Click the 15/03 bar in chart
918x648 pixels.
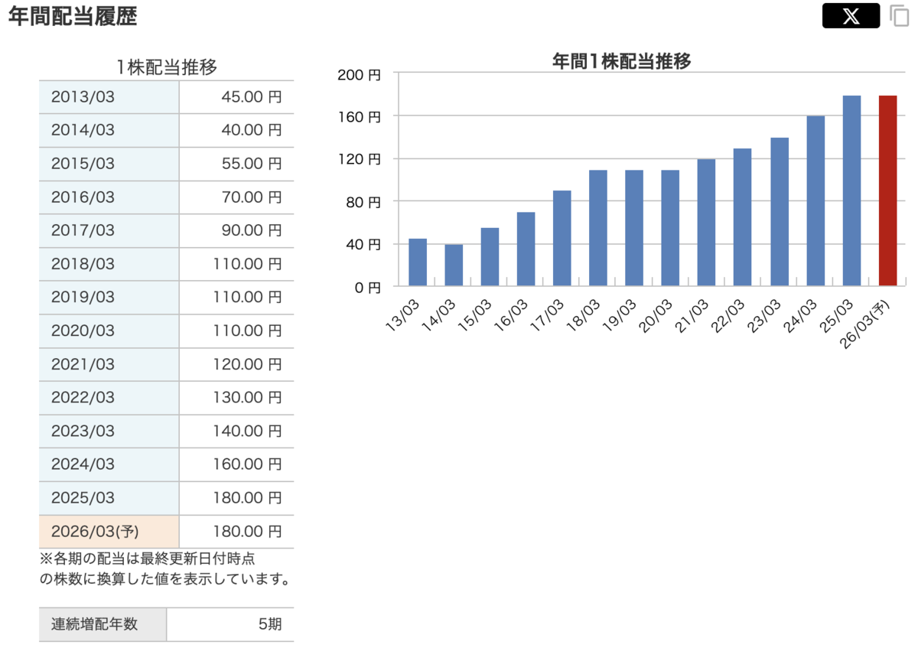490,257
